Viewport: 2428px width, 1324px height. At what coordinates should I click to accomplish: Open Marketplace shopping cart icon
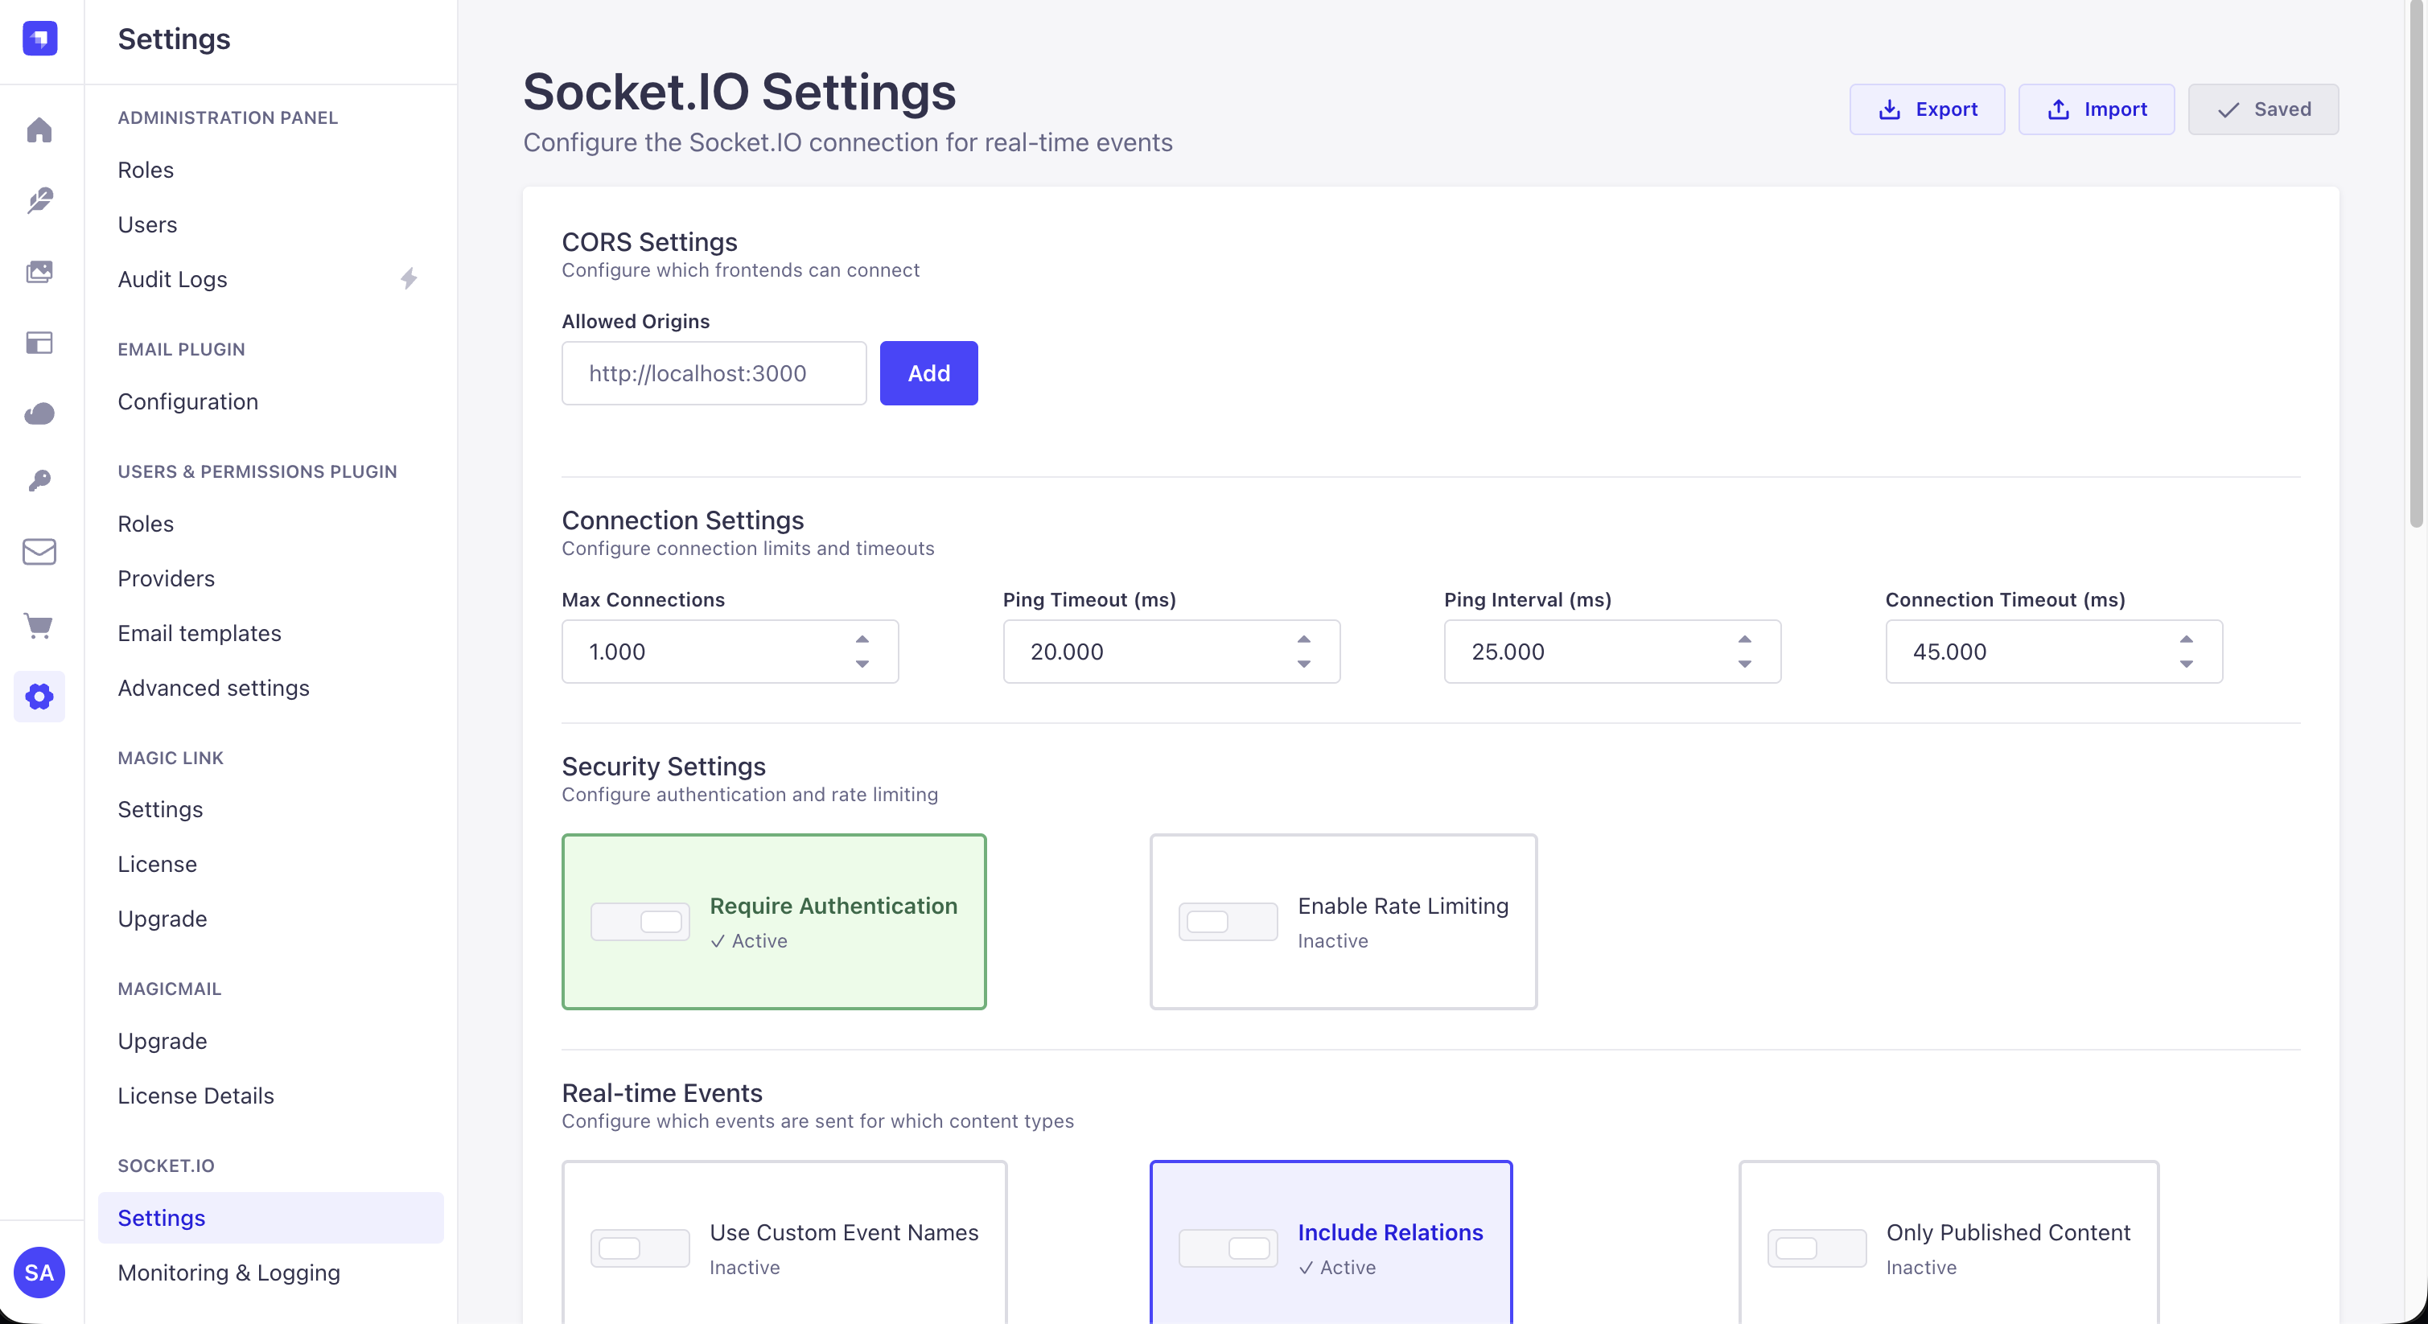click(x=39, y=625)
